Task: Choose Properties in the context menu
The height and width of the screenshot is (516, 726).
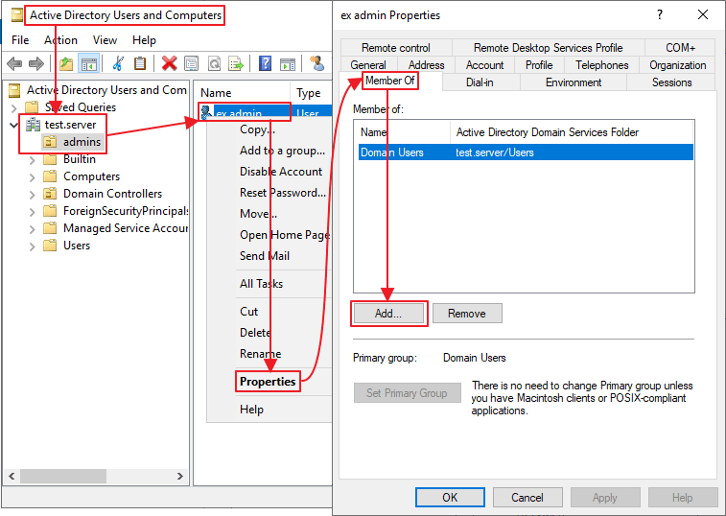Action: [268, 382]
